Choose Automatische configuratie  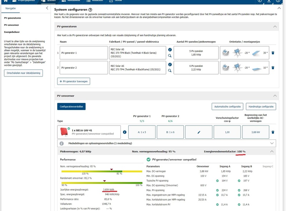(x=227, y=107)
